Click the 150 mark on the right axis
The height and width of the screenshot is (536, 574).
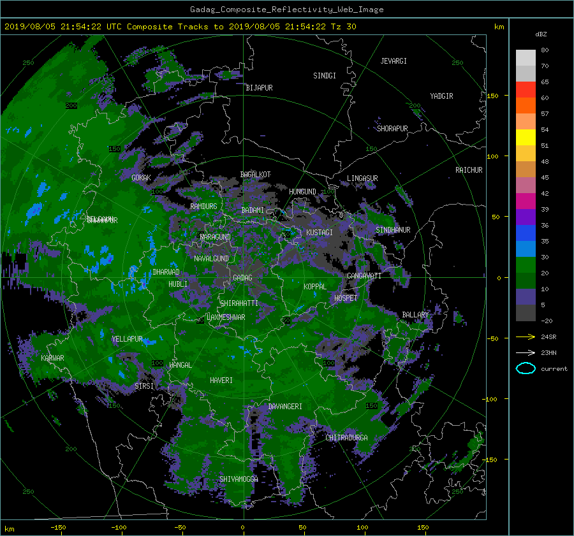pyautogui.click(x=493, y=96)
